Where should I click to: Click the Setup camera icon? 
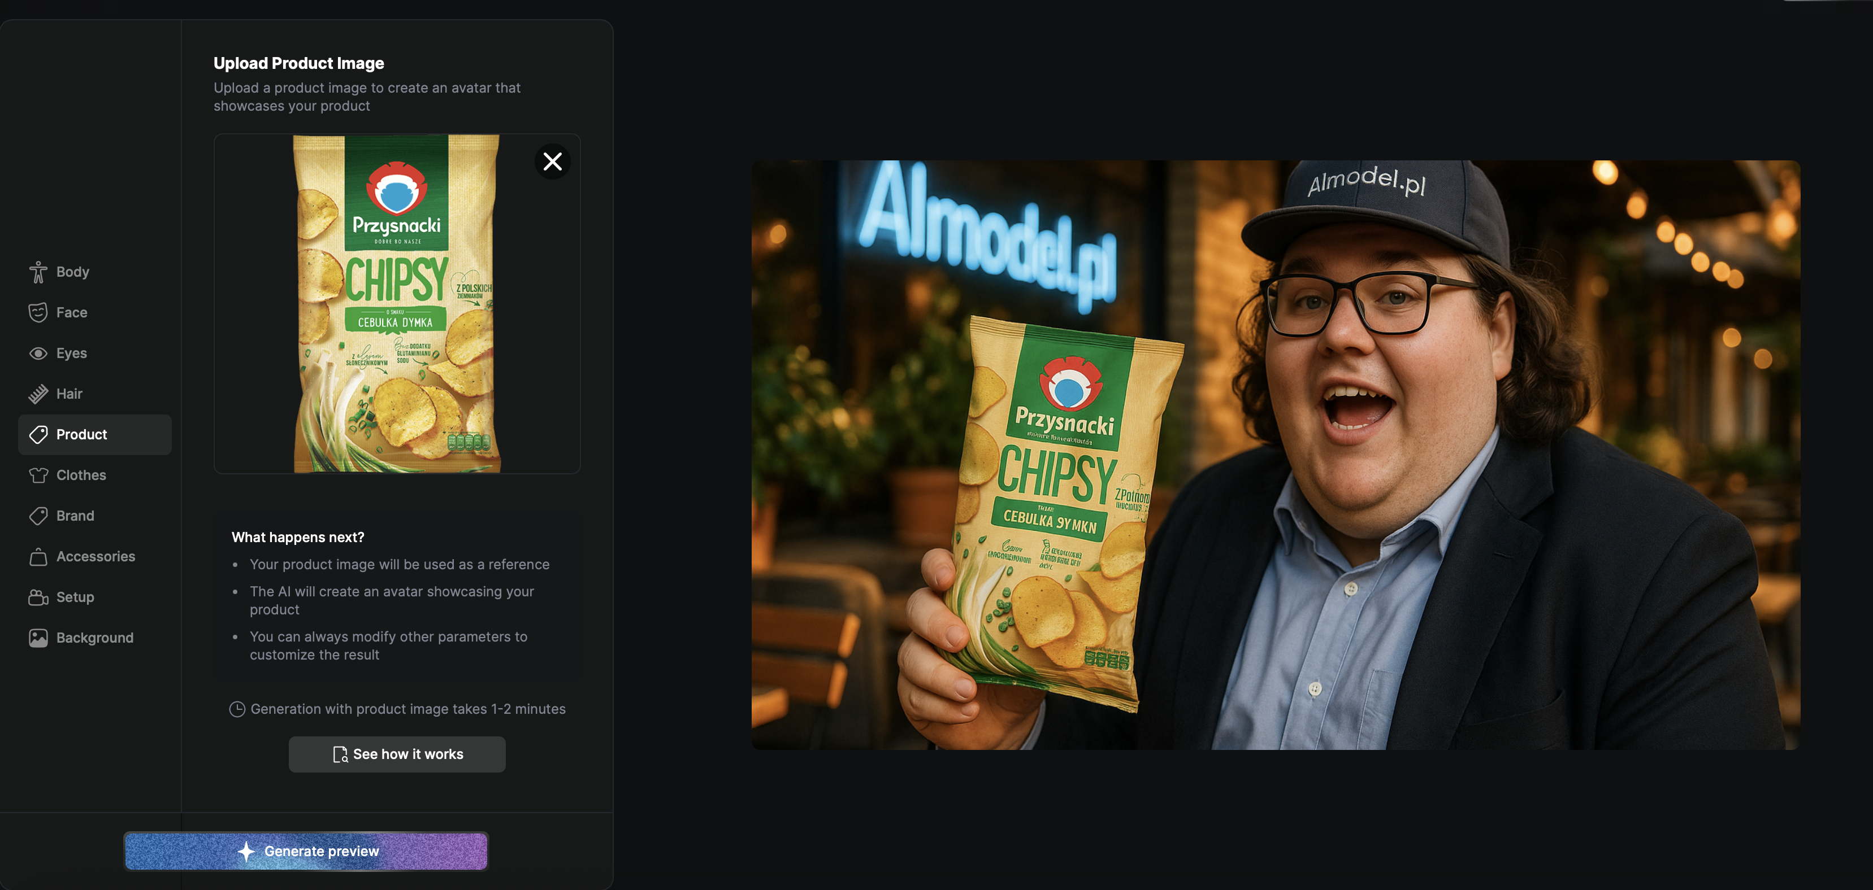[x=38, y=597]
